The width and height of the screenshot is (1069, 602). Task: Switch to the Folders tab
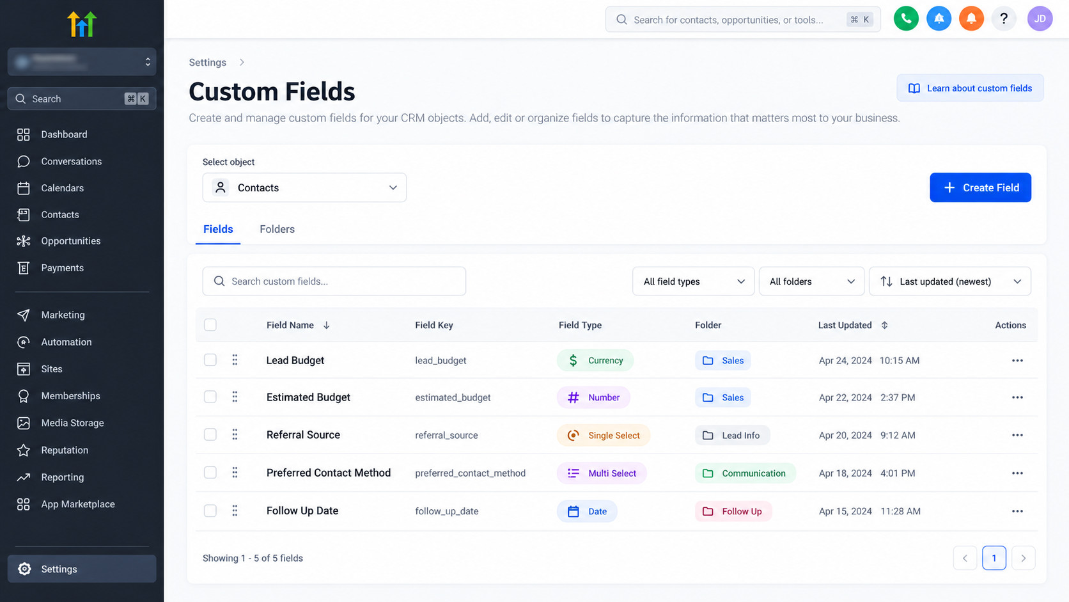point(277,229)
